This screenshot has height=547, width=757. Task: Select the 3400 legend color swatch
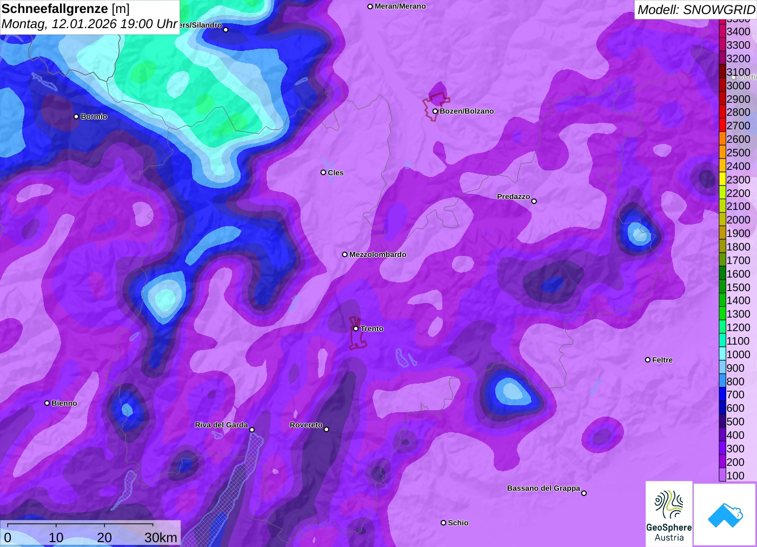click(x=722, y=31)
